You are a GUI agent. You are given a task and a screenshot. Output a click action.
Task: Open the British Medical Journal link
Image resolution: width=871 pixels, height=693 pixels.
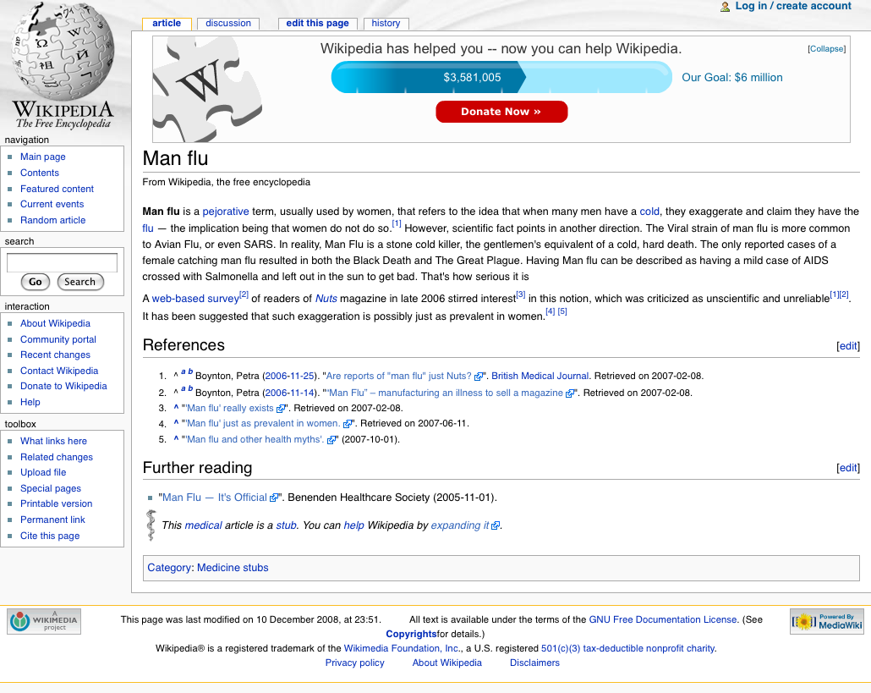540,377
